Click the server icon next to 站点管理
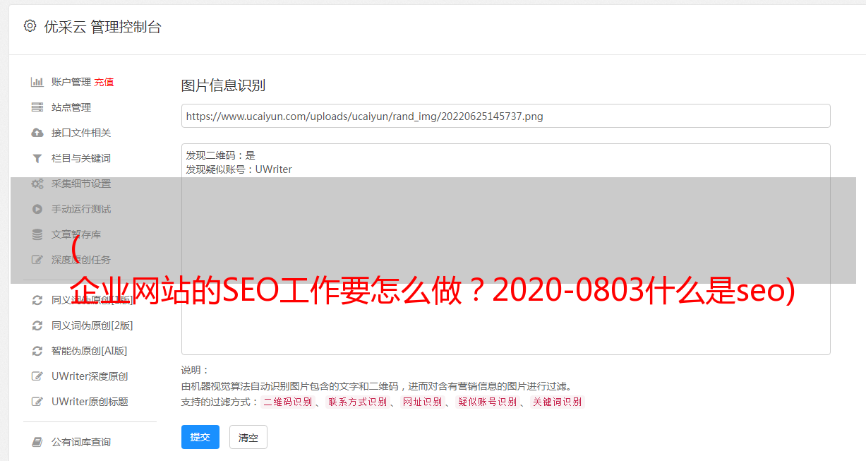 tap(37, 107)
